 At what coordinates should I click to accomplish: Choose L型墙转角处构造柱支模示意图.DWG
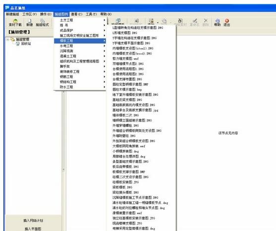coord(138,28)
